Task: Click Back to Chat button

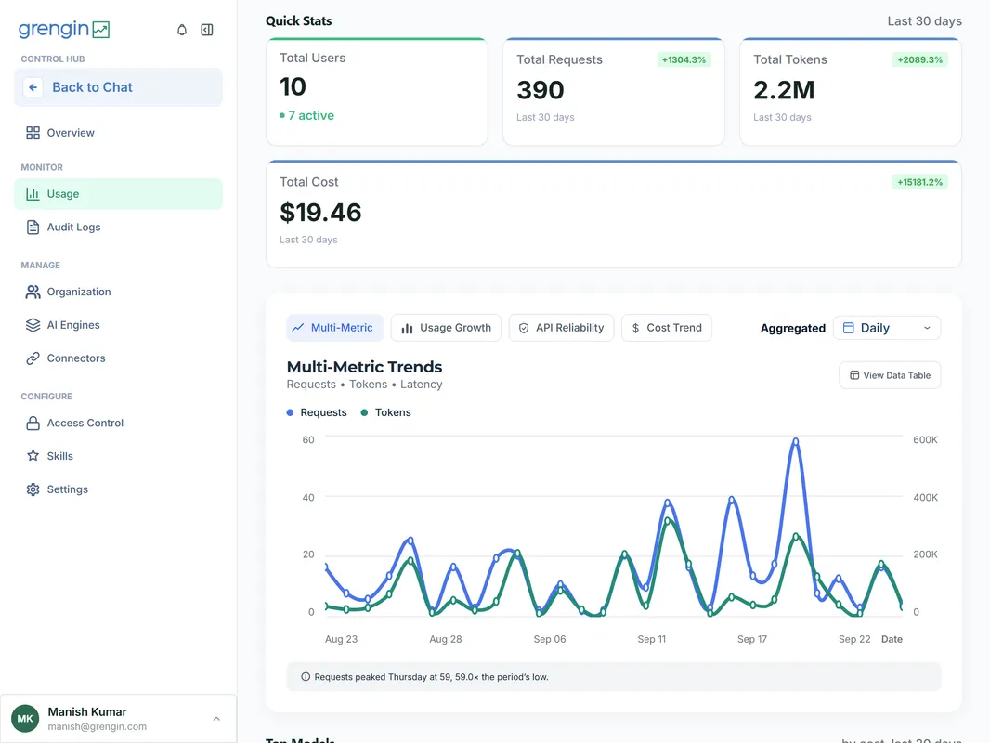Action: coord(118,87)
